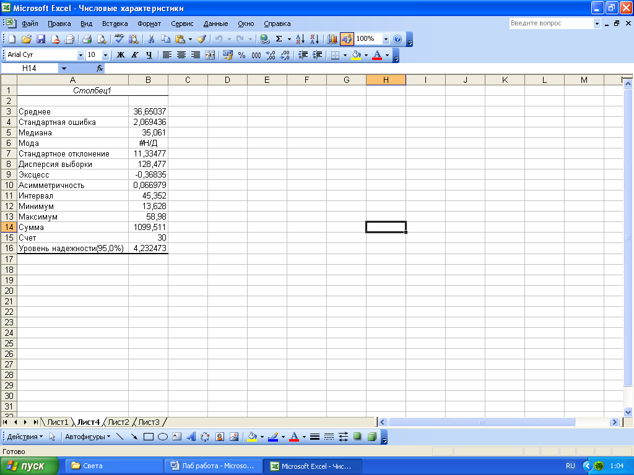
Task: Sort descending with the Z-A icon
Action: point(315,39)
